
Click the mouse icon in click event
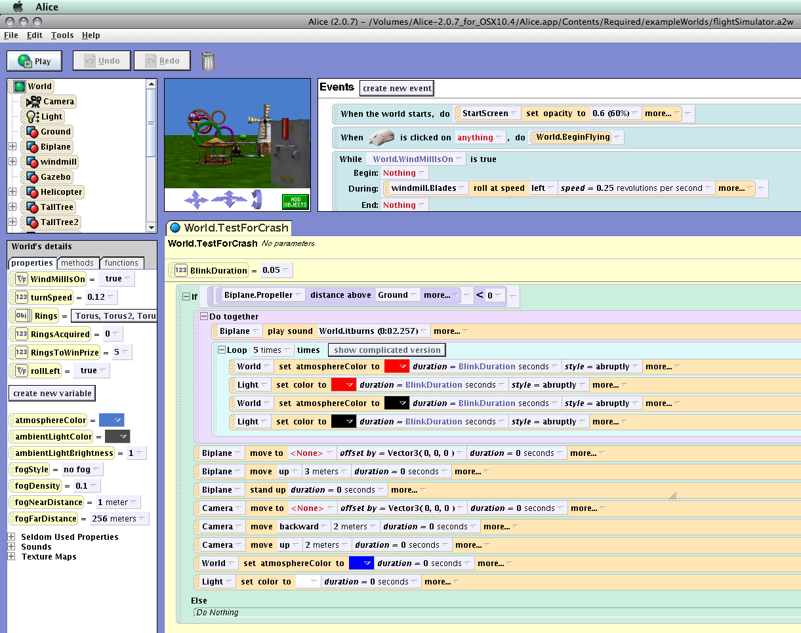point(382,137)
